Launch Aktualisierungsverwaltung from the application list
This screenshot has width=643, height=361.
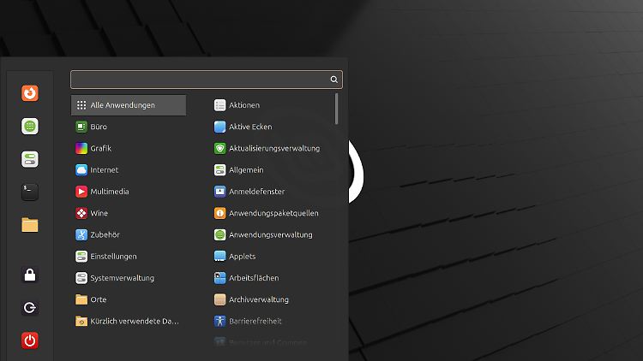click(x=273, y=148)
